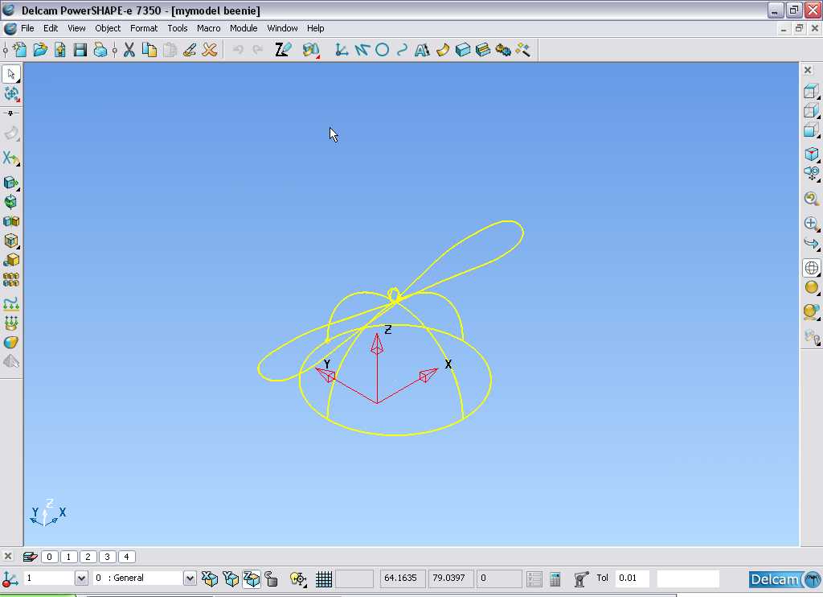Viewport: 823px width, 597px height.
Task: Toggle the X principal plane button
Action: click(x=210, y=578)
